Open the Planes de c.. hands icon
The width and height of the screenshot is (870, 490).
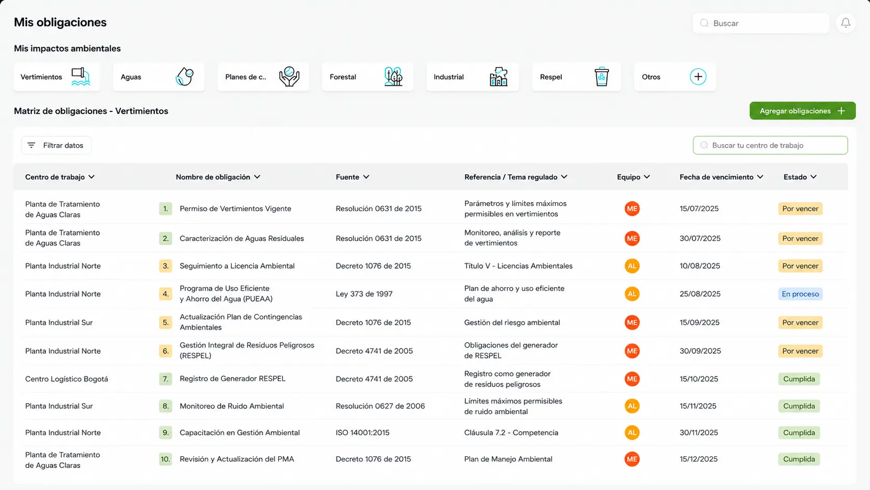pyautogui.click(x=289, y=76)
